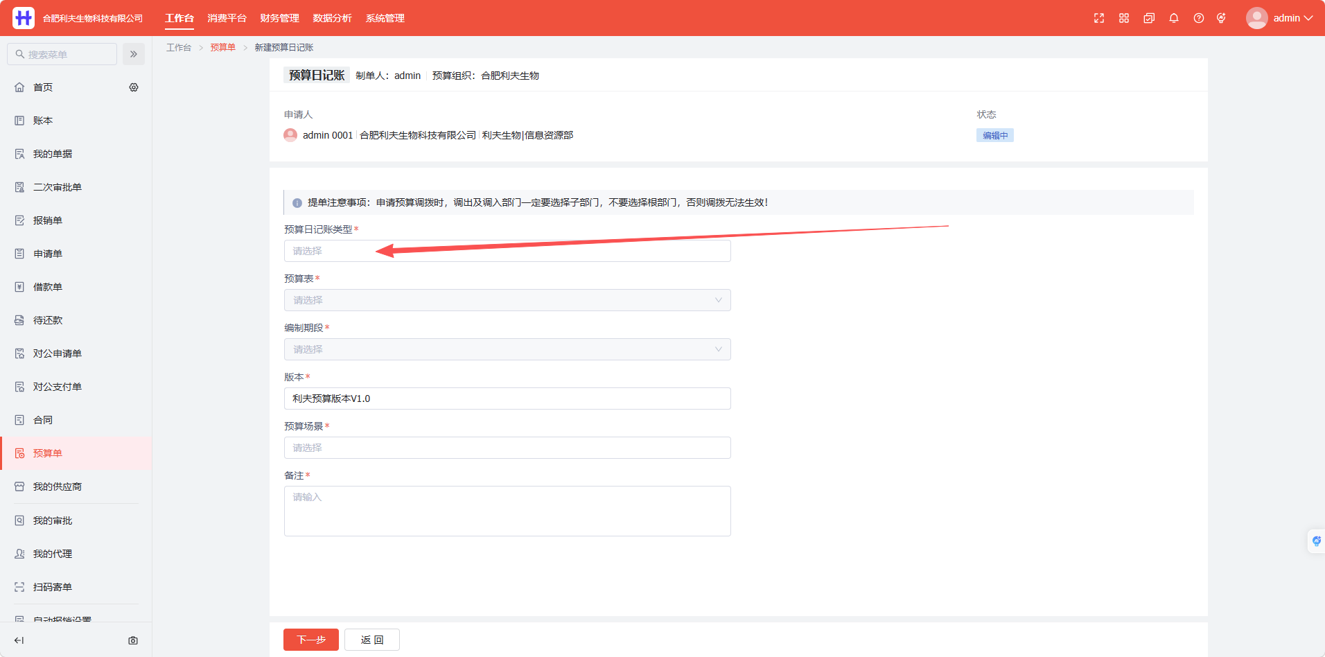Expand the sidebar menu with double-chevron
Screen dimensions: 1325x657
[x=134, y=54]
